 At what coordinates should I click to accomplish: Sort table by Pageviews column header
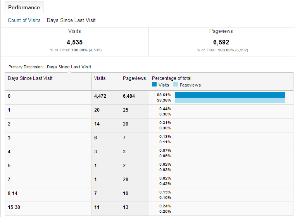pos(134,78)
